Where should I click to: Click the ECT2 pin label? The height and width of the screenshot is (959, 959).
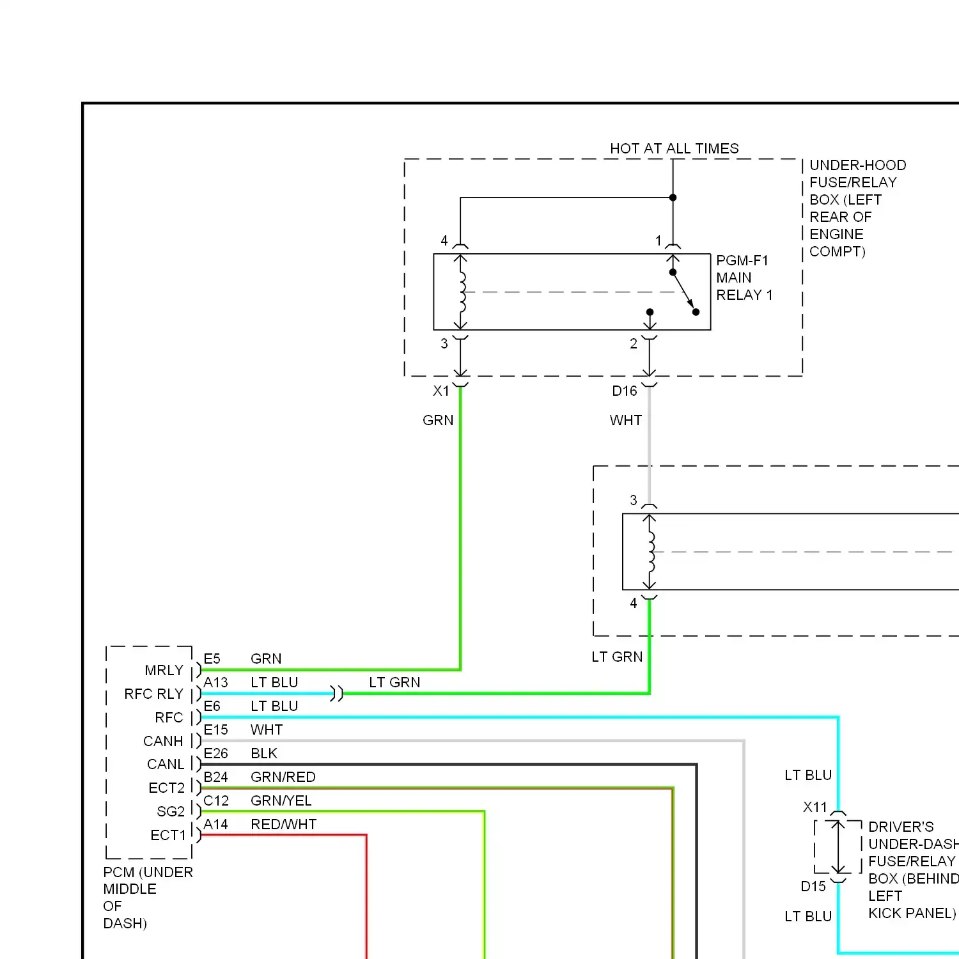[166, 788]
